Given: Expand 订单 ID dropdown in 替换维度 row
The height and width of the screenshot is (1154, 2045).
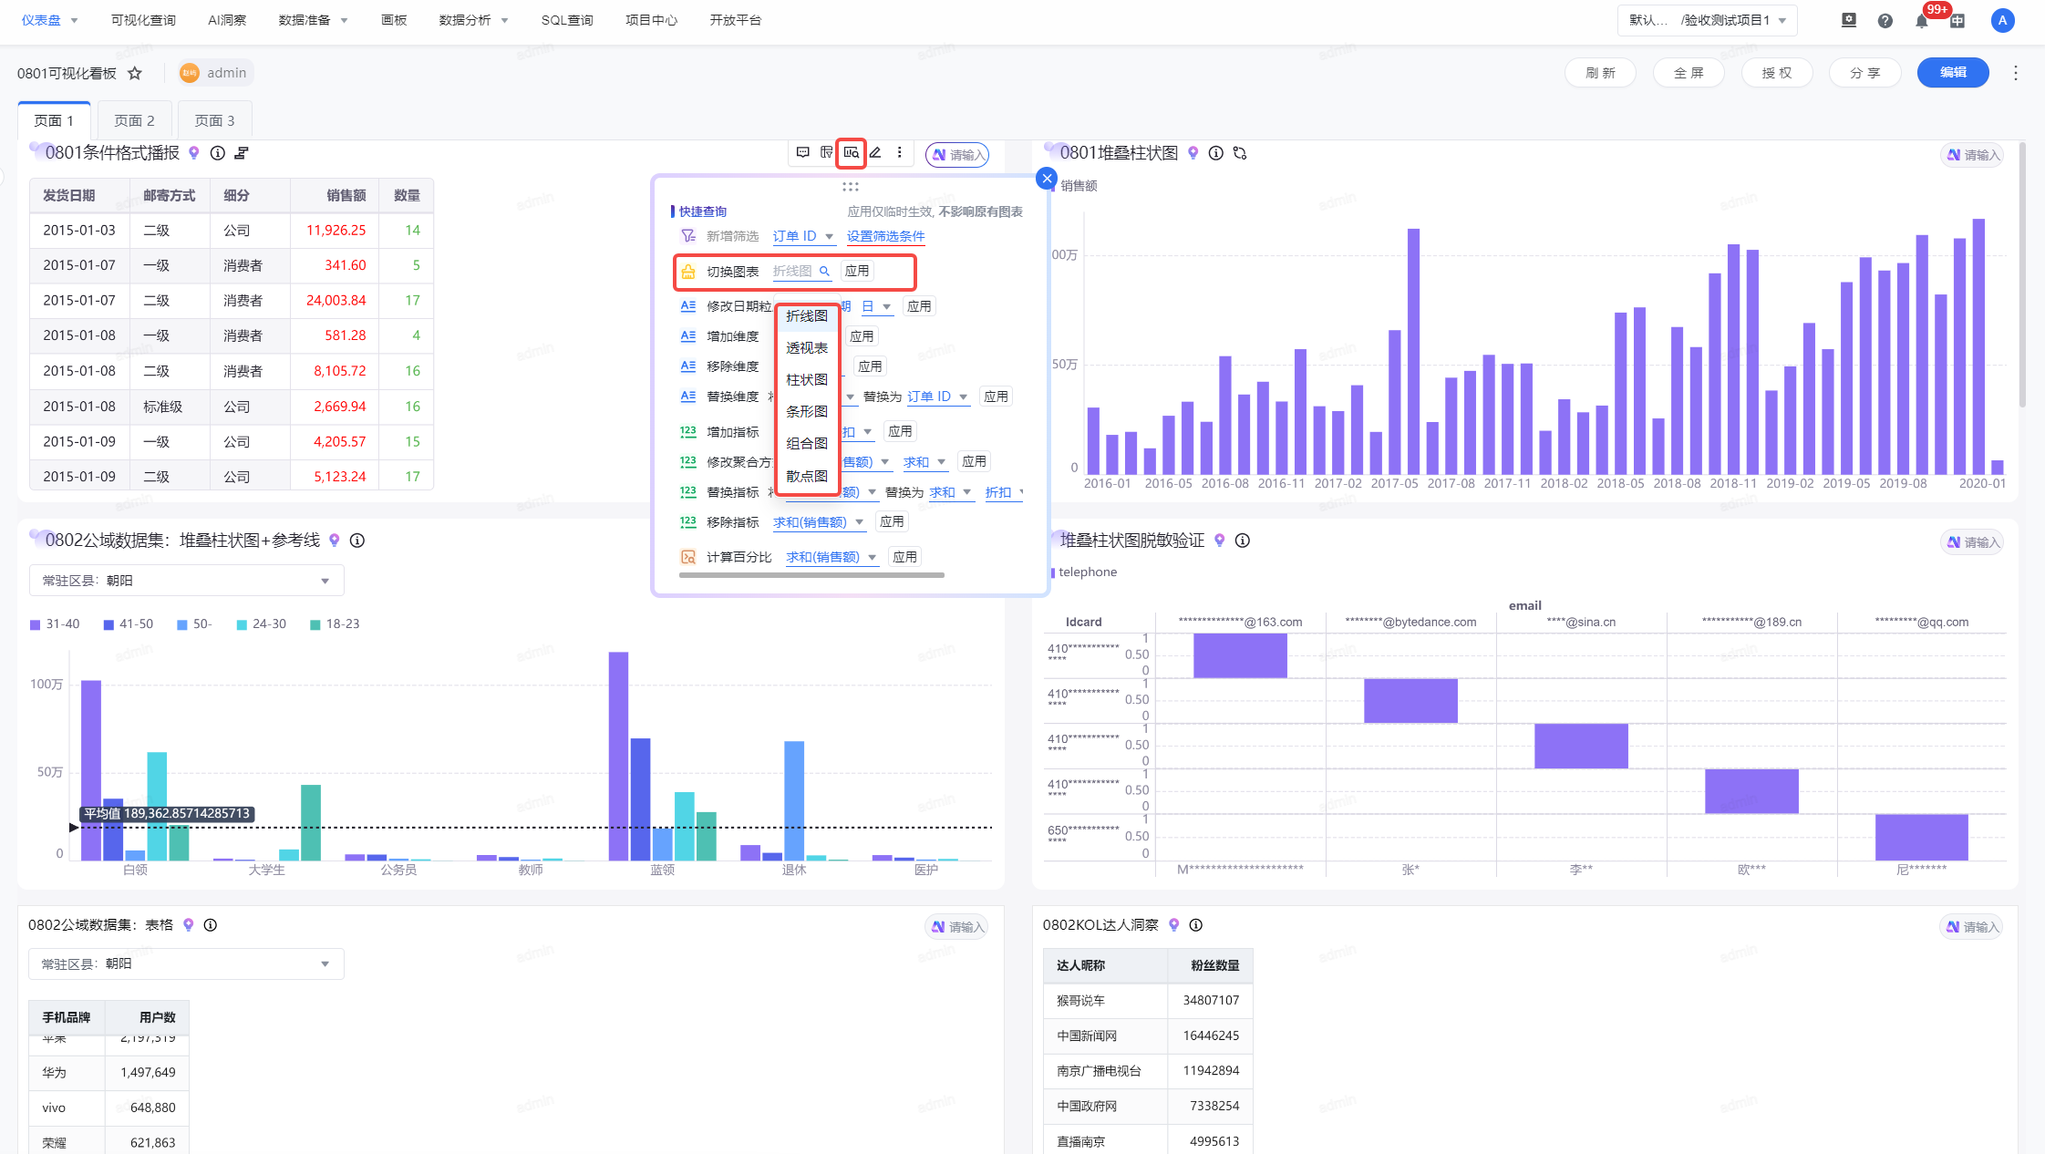Looking at the screenshot, I should point(937,397).
